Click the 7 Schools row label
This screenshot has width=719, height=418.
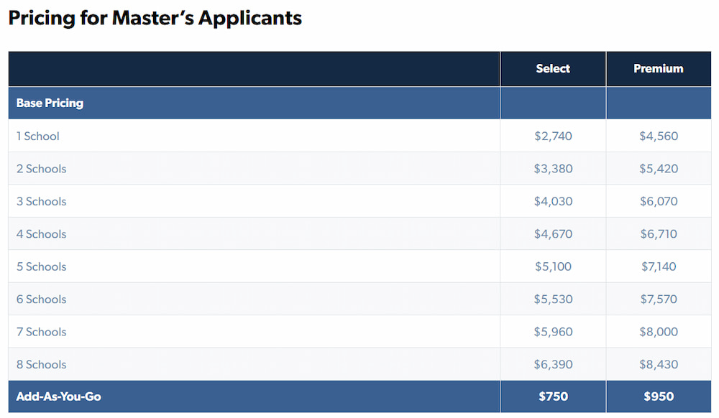42,332
